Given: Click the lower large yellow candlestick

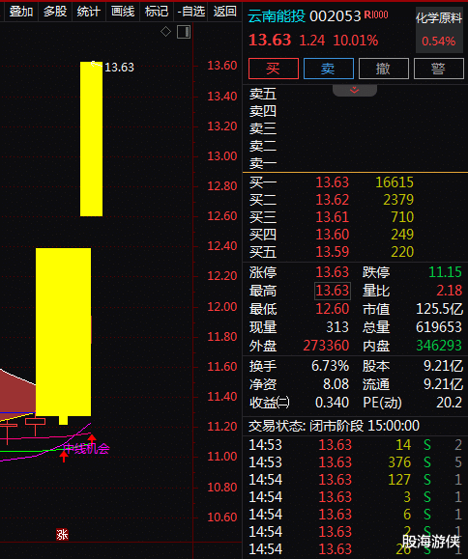Looking at the screenshot, I should [x=63, y=332].
